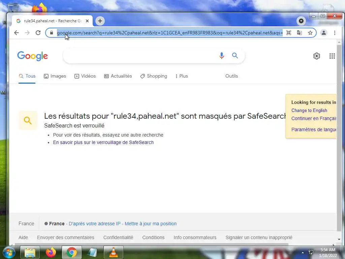Bookmark this page with the star icon

click(x=310, y=33)
